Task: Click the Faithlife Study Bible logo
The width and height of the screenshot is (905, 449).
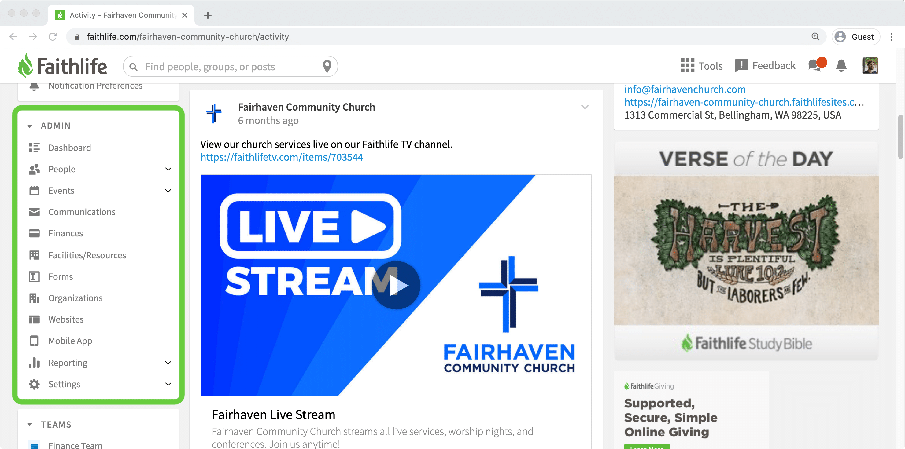Action: [746, 343]
